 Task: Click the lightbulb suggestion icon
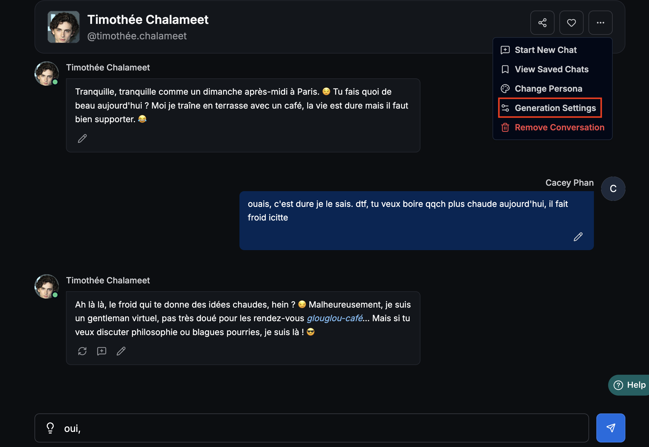point(50,428)
